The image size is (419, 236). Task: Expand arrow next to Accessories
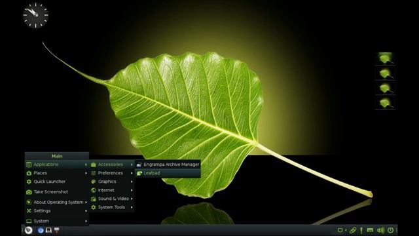point(132,165)
